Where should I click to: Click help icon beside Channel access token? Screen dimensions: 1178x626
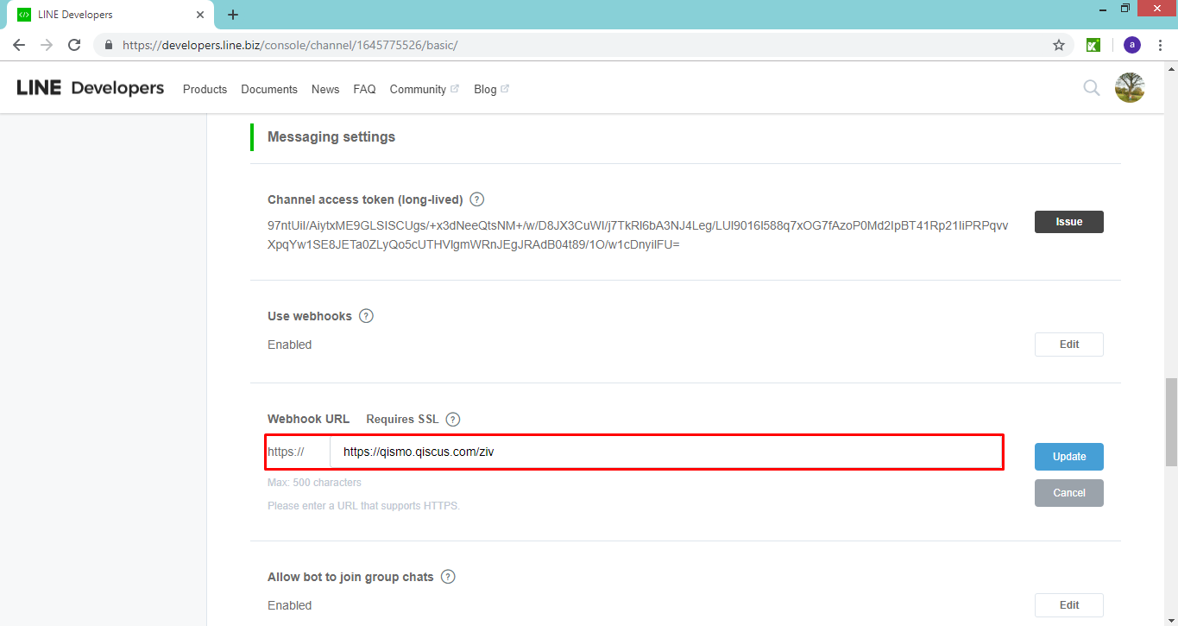coord(476,199)
